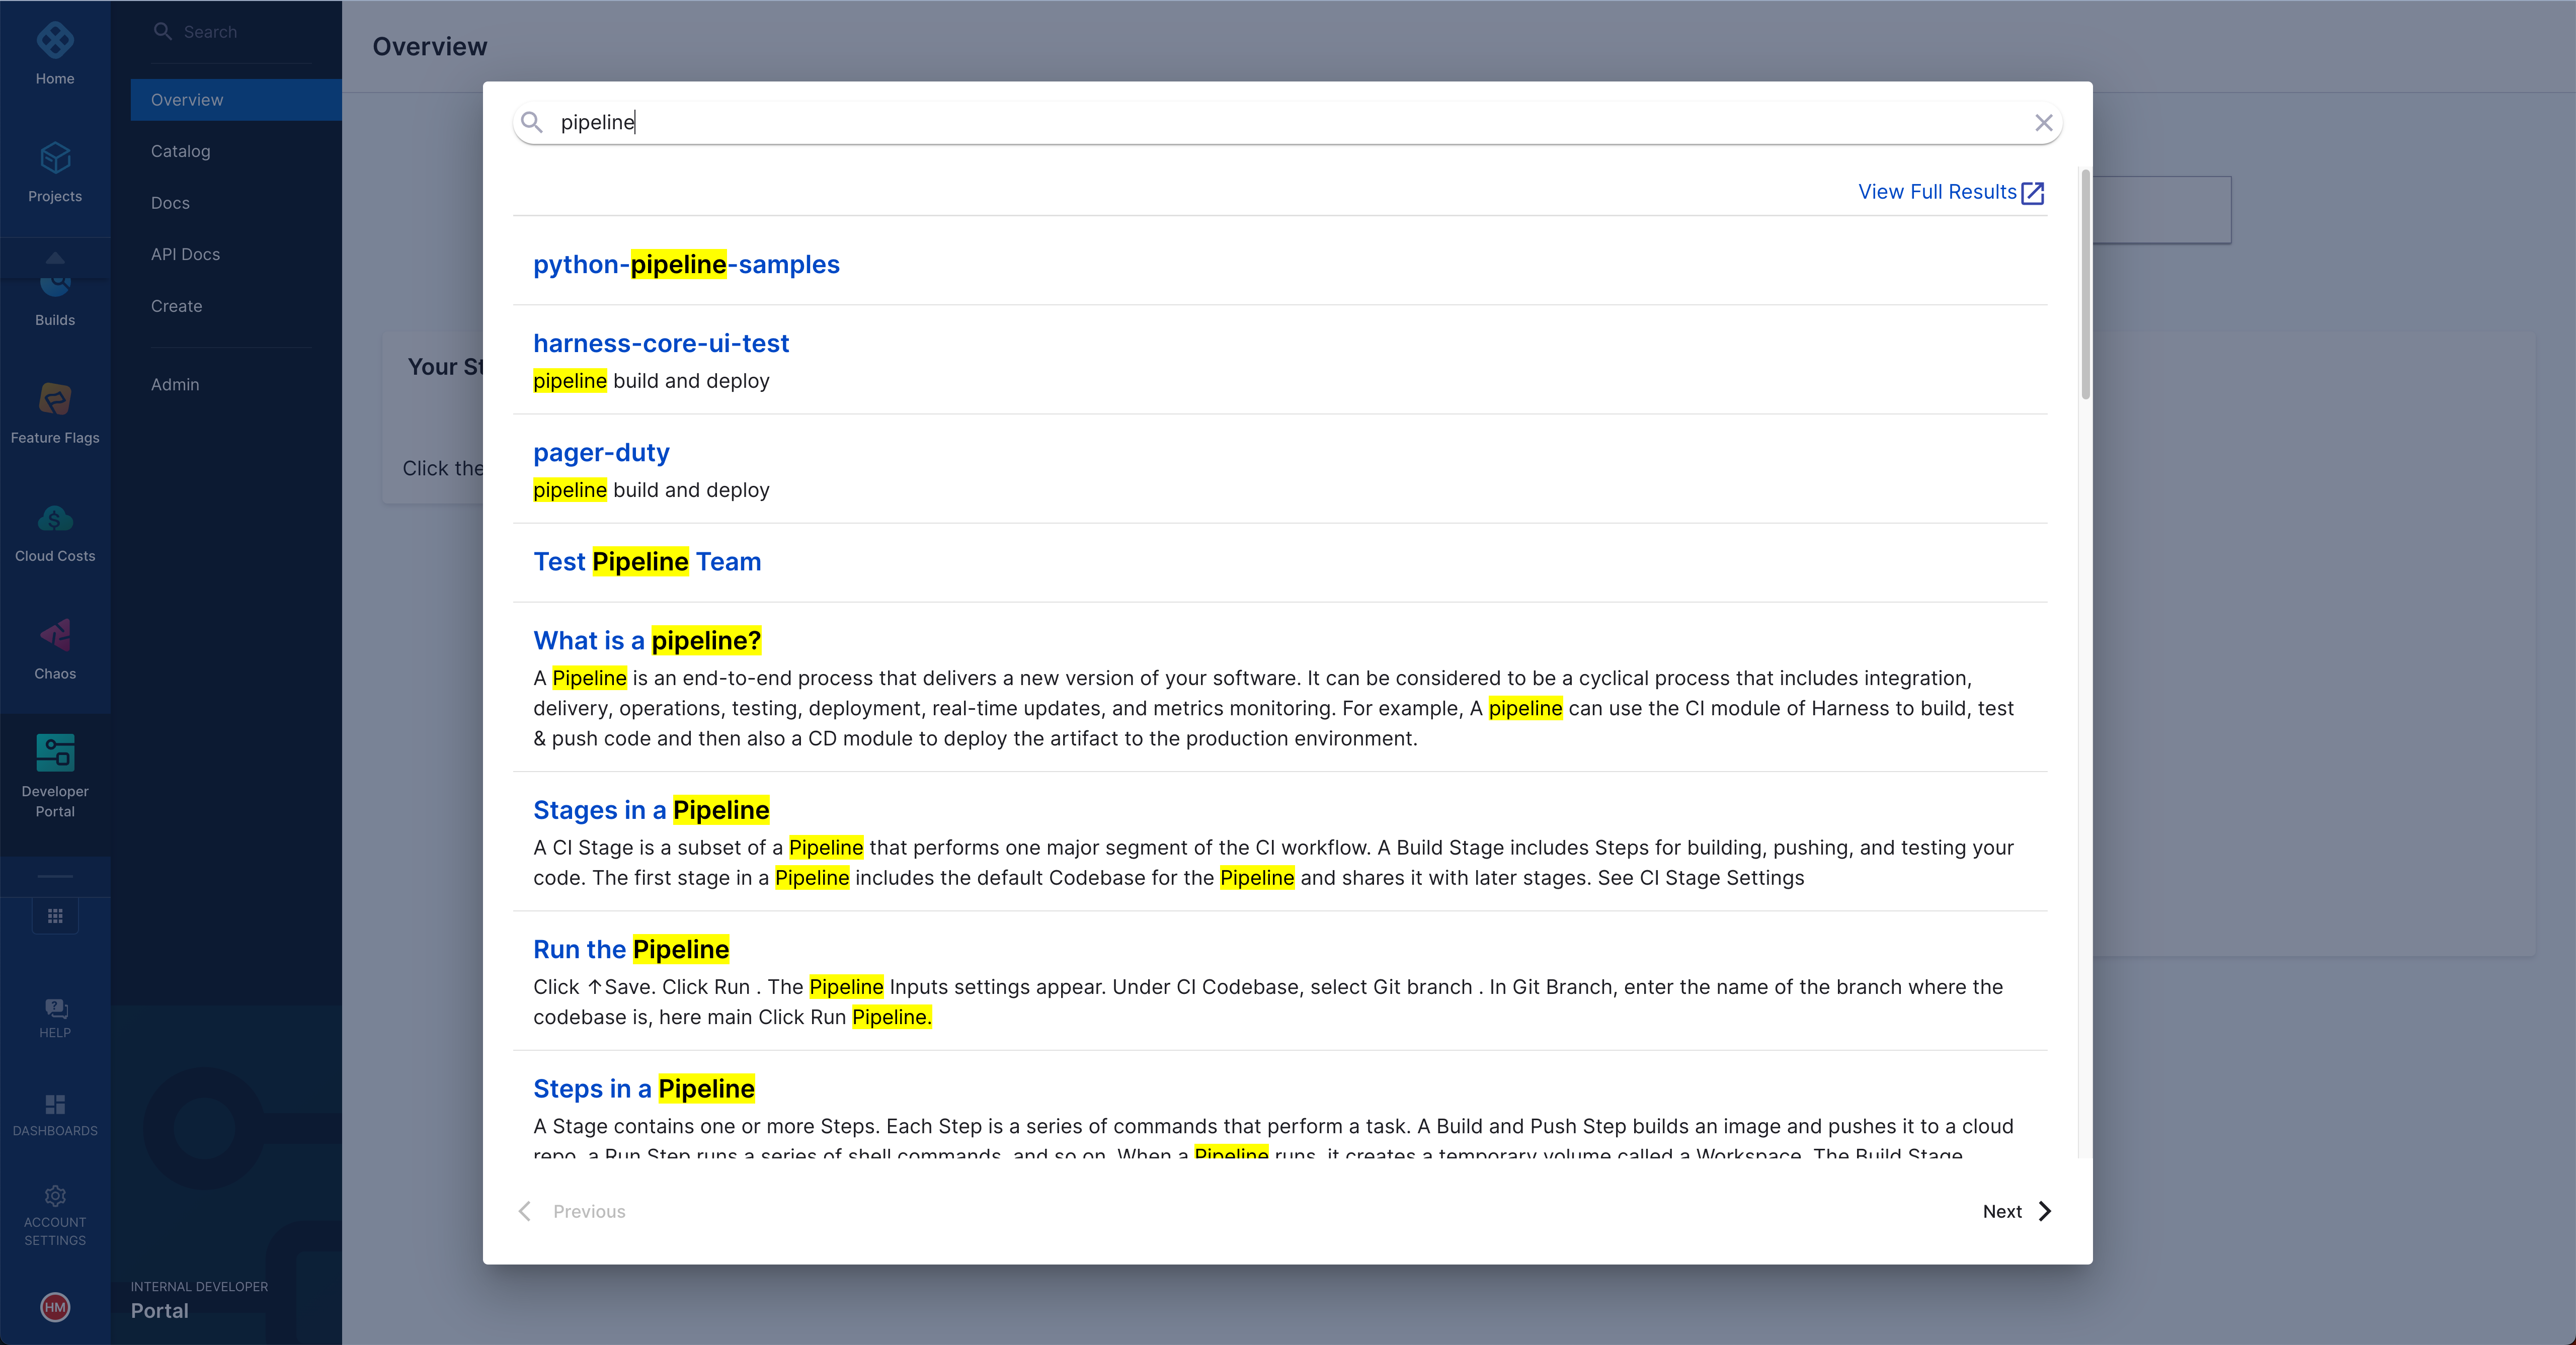Click the Home module icon

[55, 41]
